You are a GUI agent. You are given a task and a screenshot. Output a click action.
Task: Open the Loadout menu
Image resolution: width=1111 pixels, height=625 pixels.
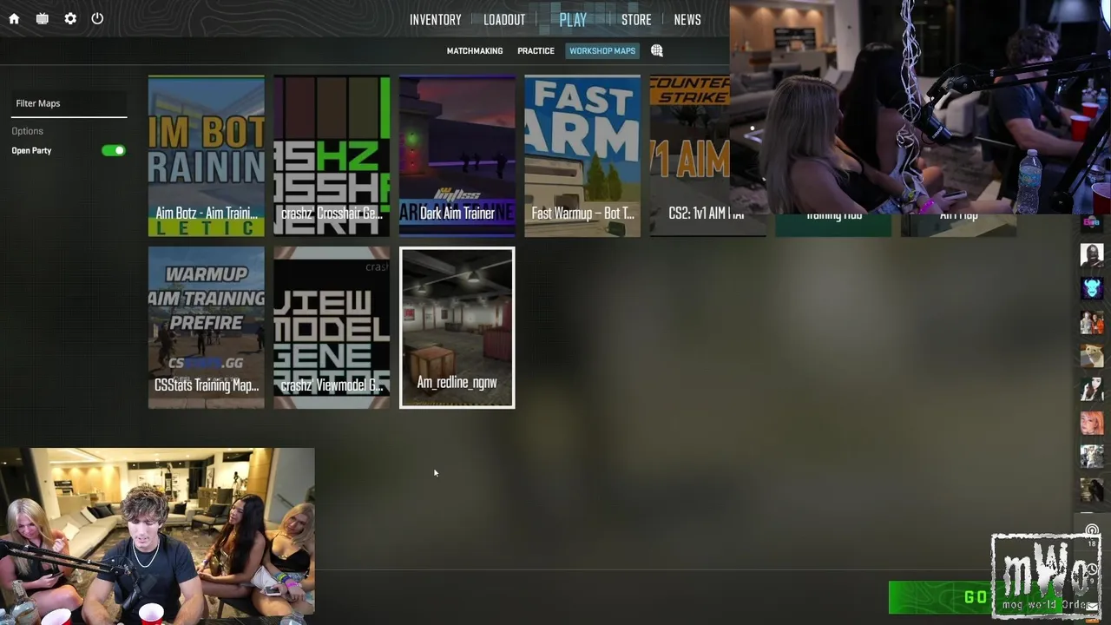click(x=504, y=19)
